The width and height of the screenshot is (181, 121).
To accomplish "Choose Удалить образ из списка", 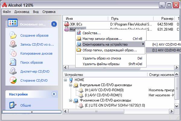I will pyautogui.click(x=111, y=58).
